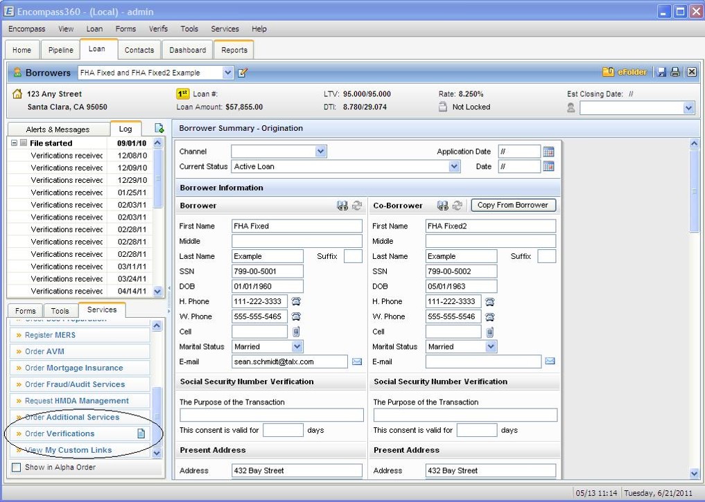705x502 pixels.
Task: Switch to the Pipeline tab
Action: 61,50
